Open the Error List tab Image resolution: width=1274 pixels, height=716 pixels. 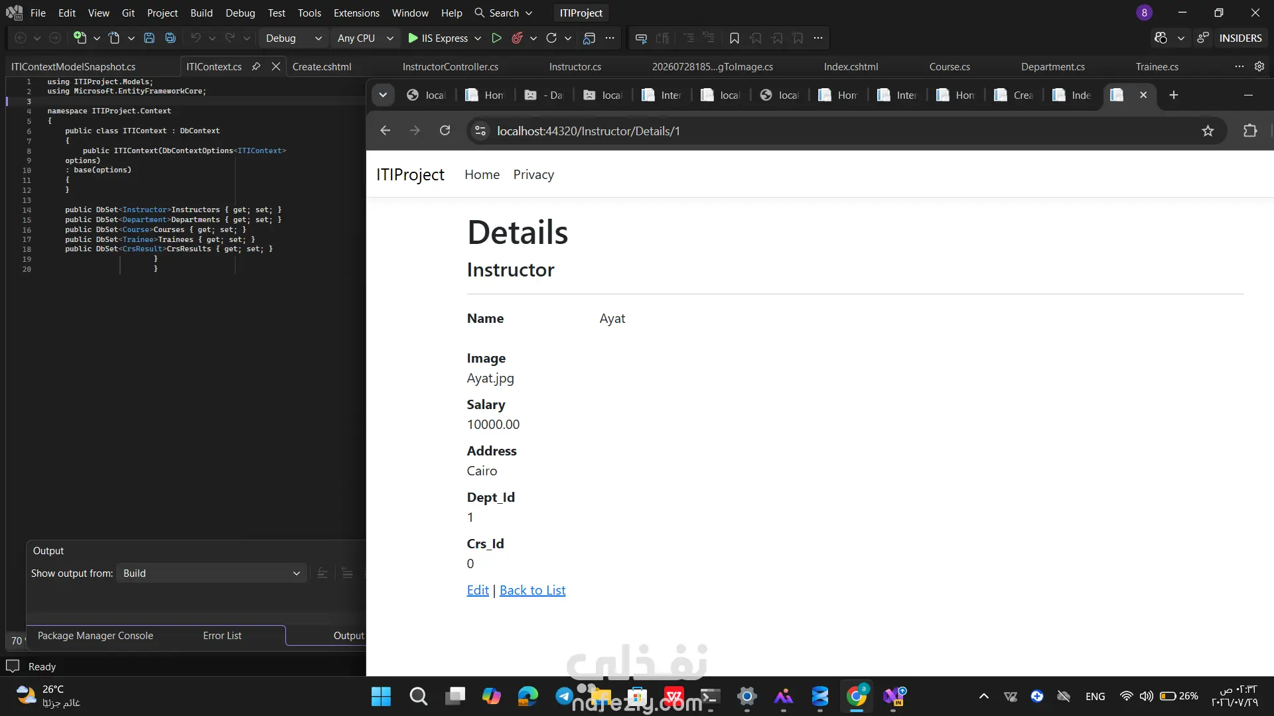click(x=222, y=635)
